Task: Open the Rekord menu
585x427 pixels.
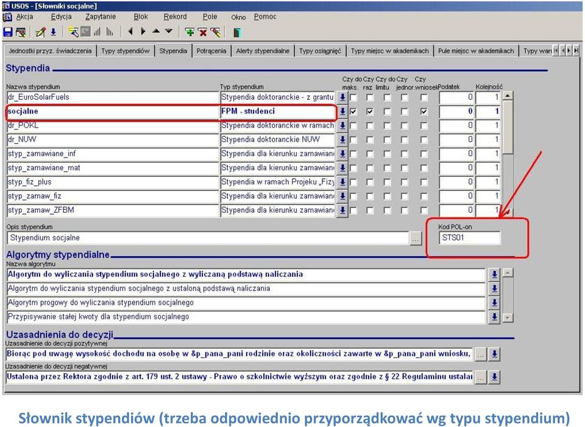Action: pos(175,17)
